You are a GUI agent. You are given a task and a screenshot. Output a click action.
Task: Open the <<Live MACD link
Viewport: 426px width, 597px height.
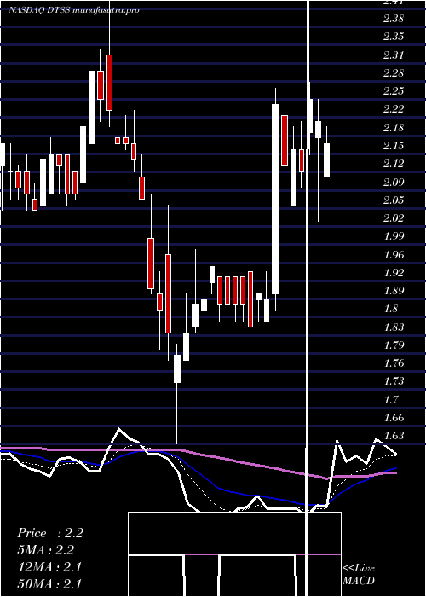(x=359, y=574)
